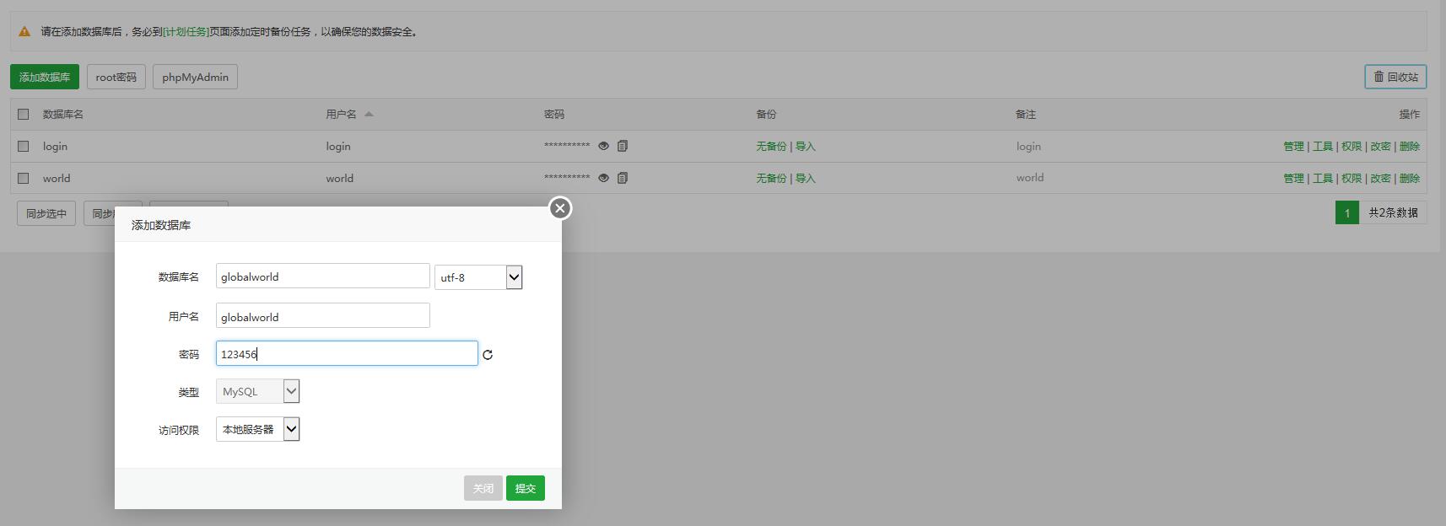Screen dimensions: 1446x526
Task: Open the 计划任务 link in the notice
Action: pyautogui.click(x=186, y=32)
